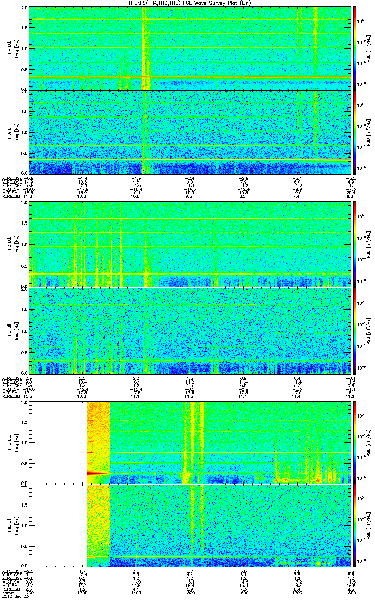Click the 1500 time tick label
375x600 pixels.
[190, 592]
